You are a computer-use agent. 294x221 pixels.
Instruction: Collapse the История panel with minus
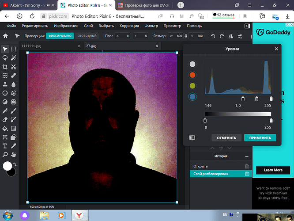[x=247, y=156]
